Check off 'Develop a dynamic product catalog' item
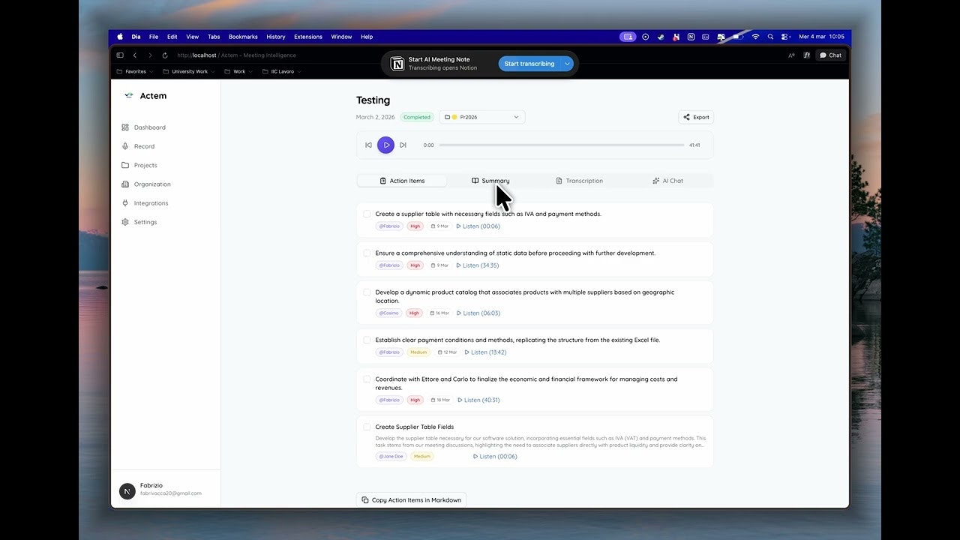This screenshot has height=540, width=960. [x=367, y=292]
